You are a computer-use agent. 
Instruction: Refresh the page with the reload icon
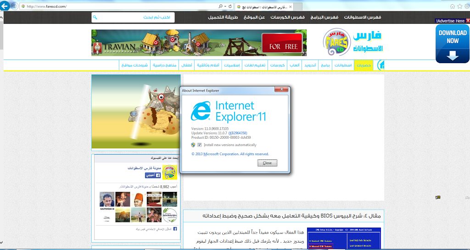coord(230,6)
